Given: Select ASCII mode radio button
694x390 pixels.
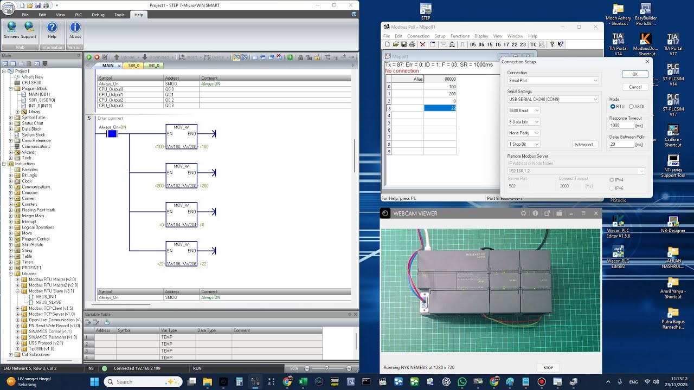Looking at the screenshot, I should point(631,107).
